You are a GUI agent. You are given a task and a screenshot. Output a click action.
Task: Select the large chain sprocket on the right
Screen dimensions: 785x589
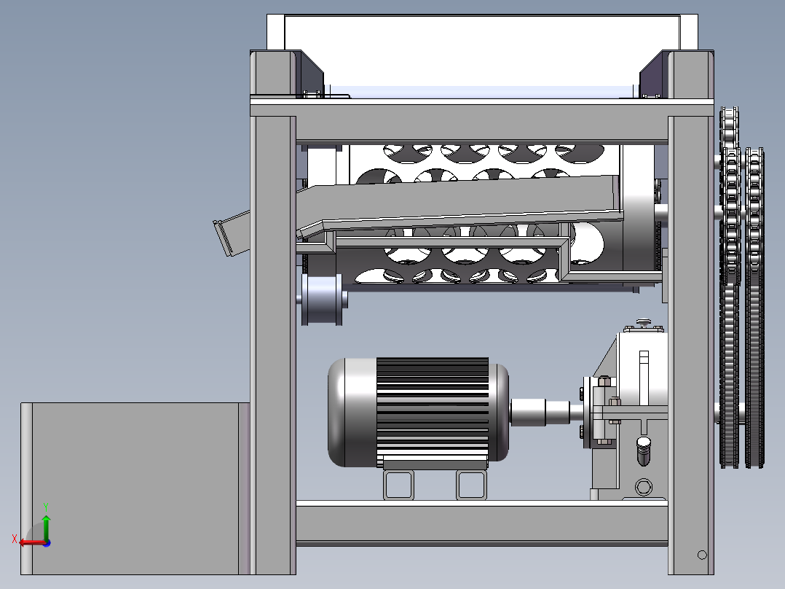point(754,308)
